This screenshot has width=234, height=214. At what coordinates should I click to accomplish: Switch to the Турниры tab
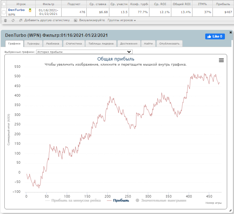(33, 44)
